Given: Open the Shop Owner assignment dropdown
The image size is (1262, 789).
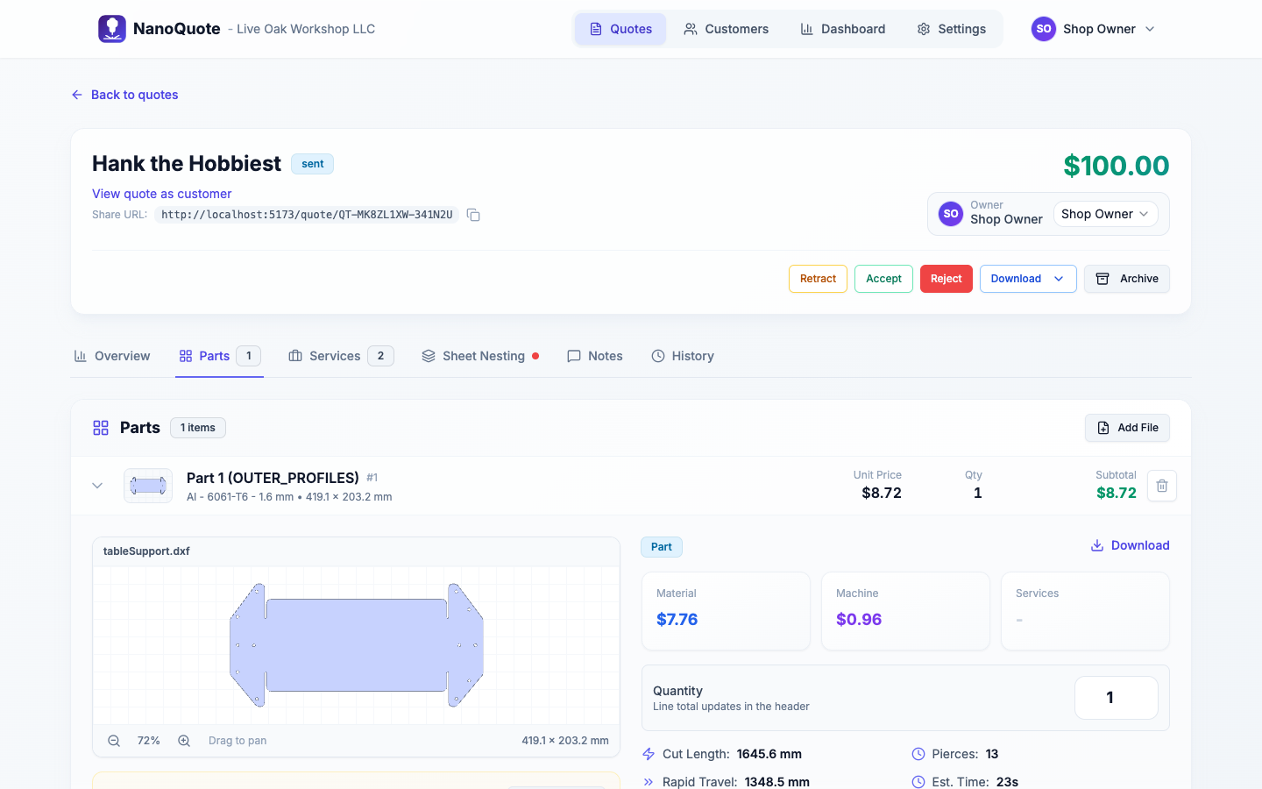Looking at the screenshot, I should [x=1104, y=214].
